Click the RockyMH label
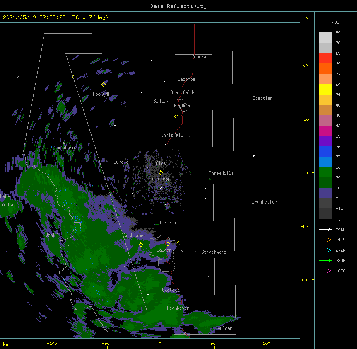 click(101, 94)
